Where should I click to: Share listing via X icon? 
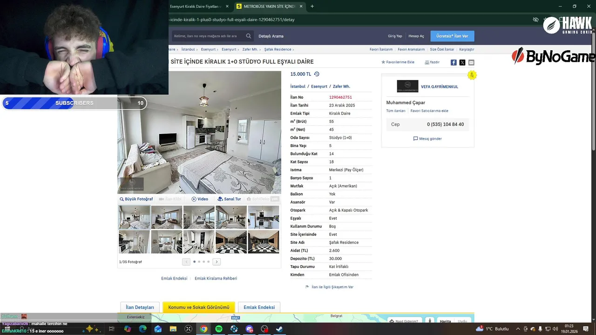462,62
